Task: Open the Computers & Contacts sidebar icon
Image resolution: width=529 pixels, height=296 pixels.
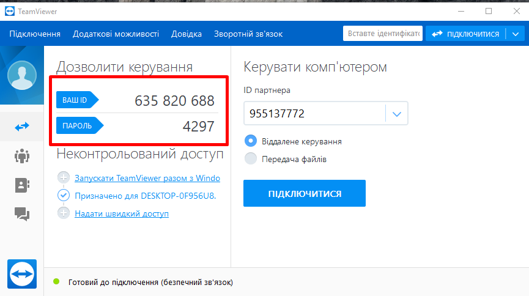Action: pyautogui.click(x=22, y=185)
